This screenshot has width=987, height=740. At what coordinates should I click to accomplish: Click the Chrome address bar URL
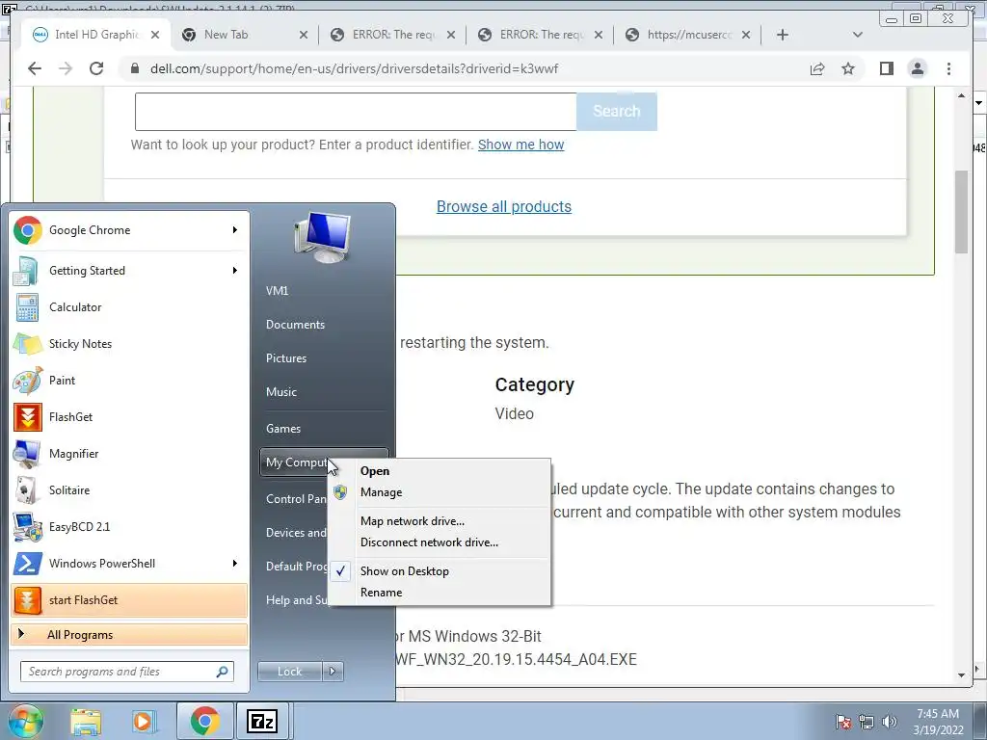pos(354,68)
